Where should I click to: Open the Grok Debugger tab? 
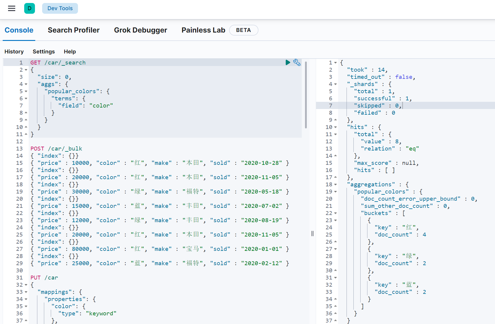click(x=140, y=30)
